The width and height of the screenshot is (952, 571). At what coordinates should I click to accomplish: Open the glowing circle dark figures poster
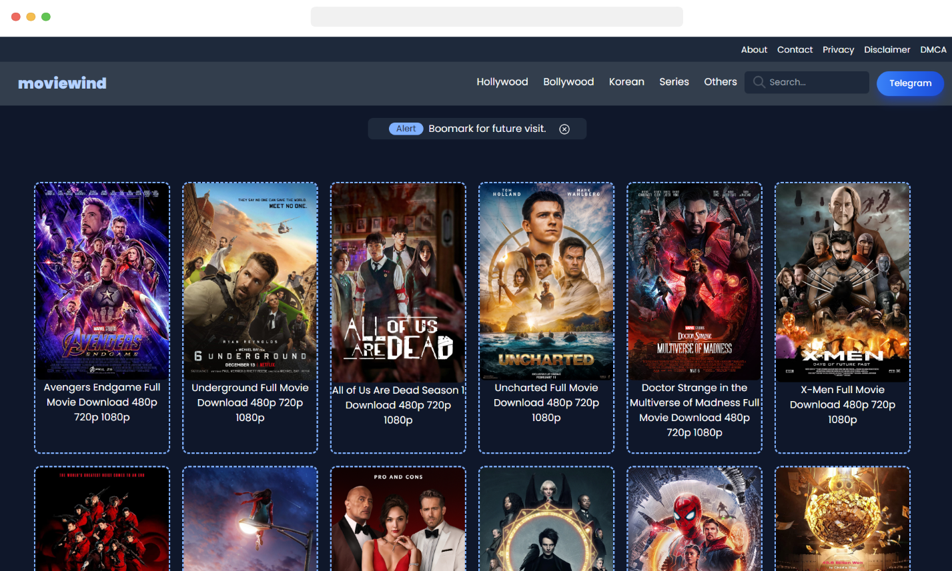[546, 519]
